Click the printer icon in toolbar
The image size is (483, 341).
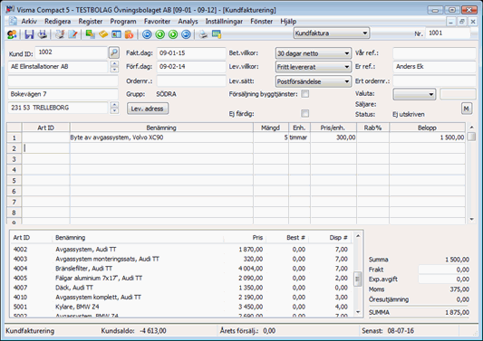(203, 34)
